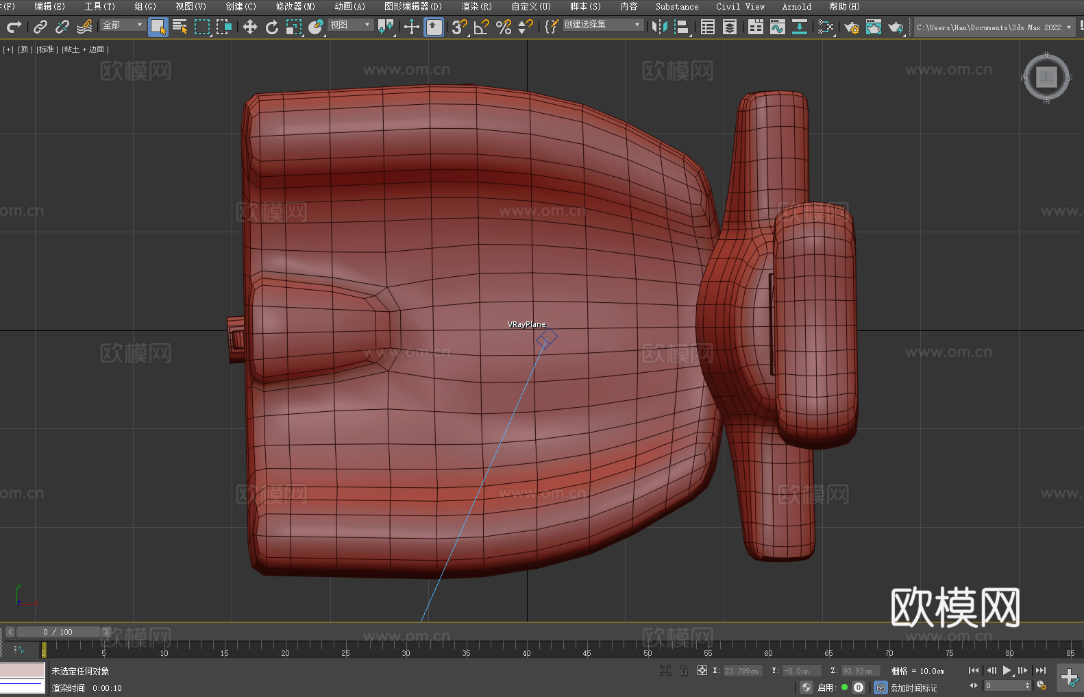Select the Move tool
The height and width of the screenshot is (697, 1084).
click(x=250, y=27)
